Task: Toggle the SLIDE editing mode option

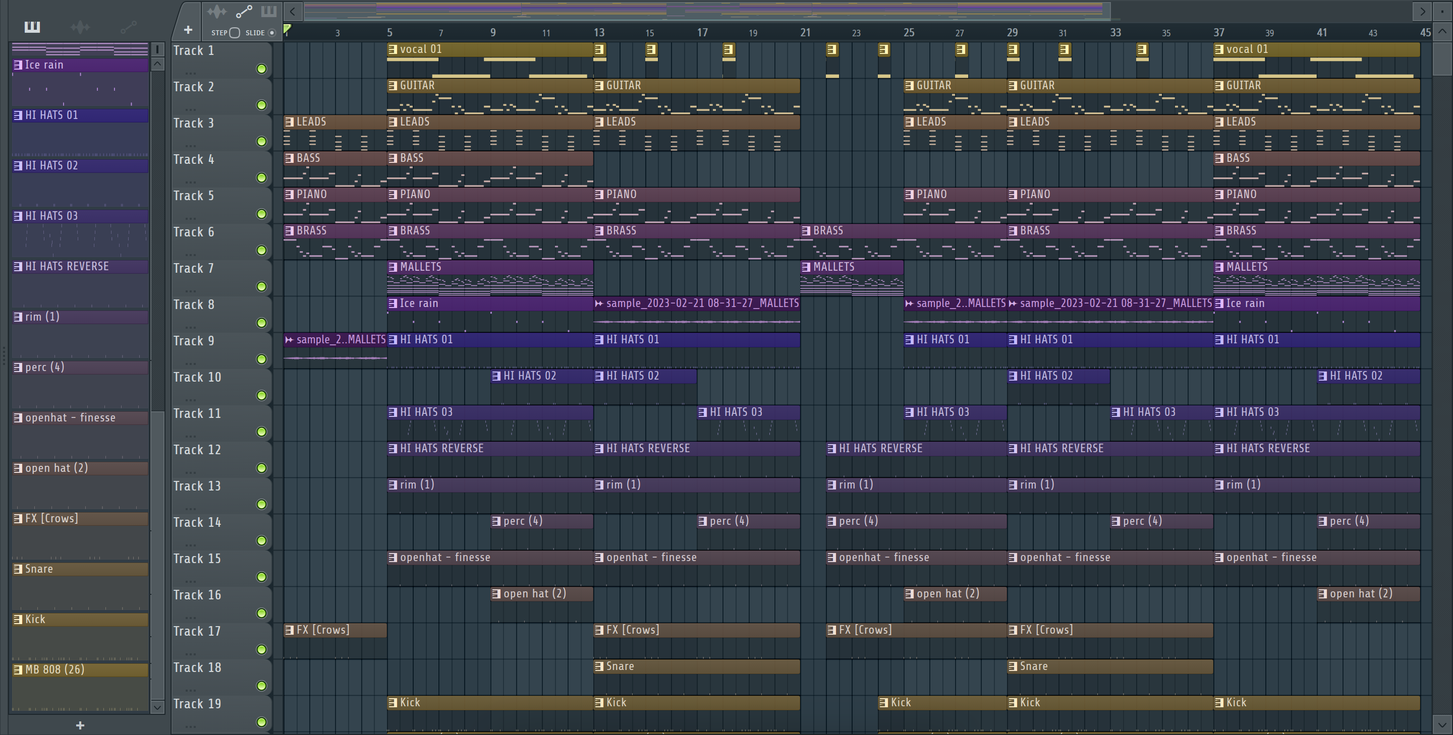Action: (272, 33)
